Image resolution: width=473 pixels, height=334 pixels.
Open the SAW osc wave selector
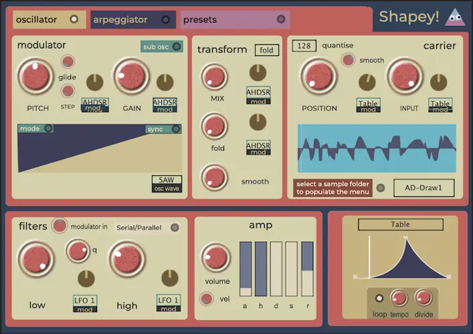point(166,183)
